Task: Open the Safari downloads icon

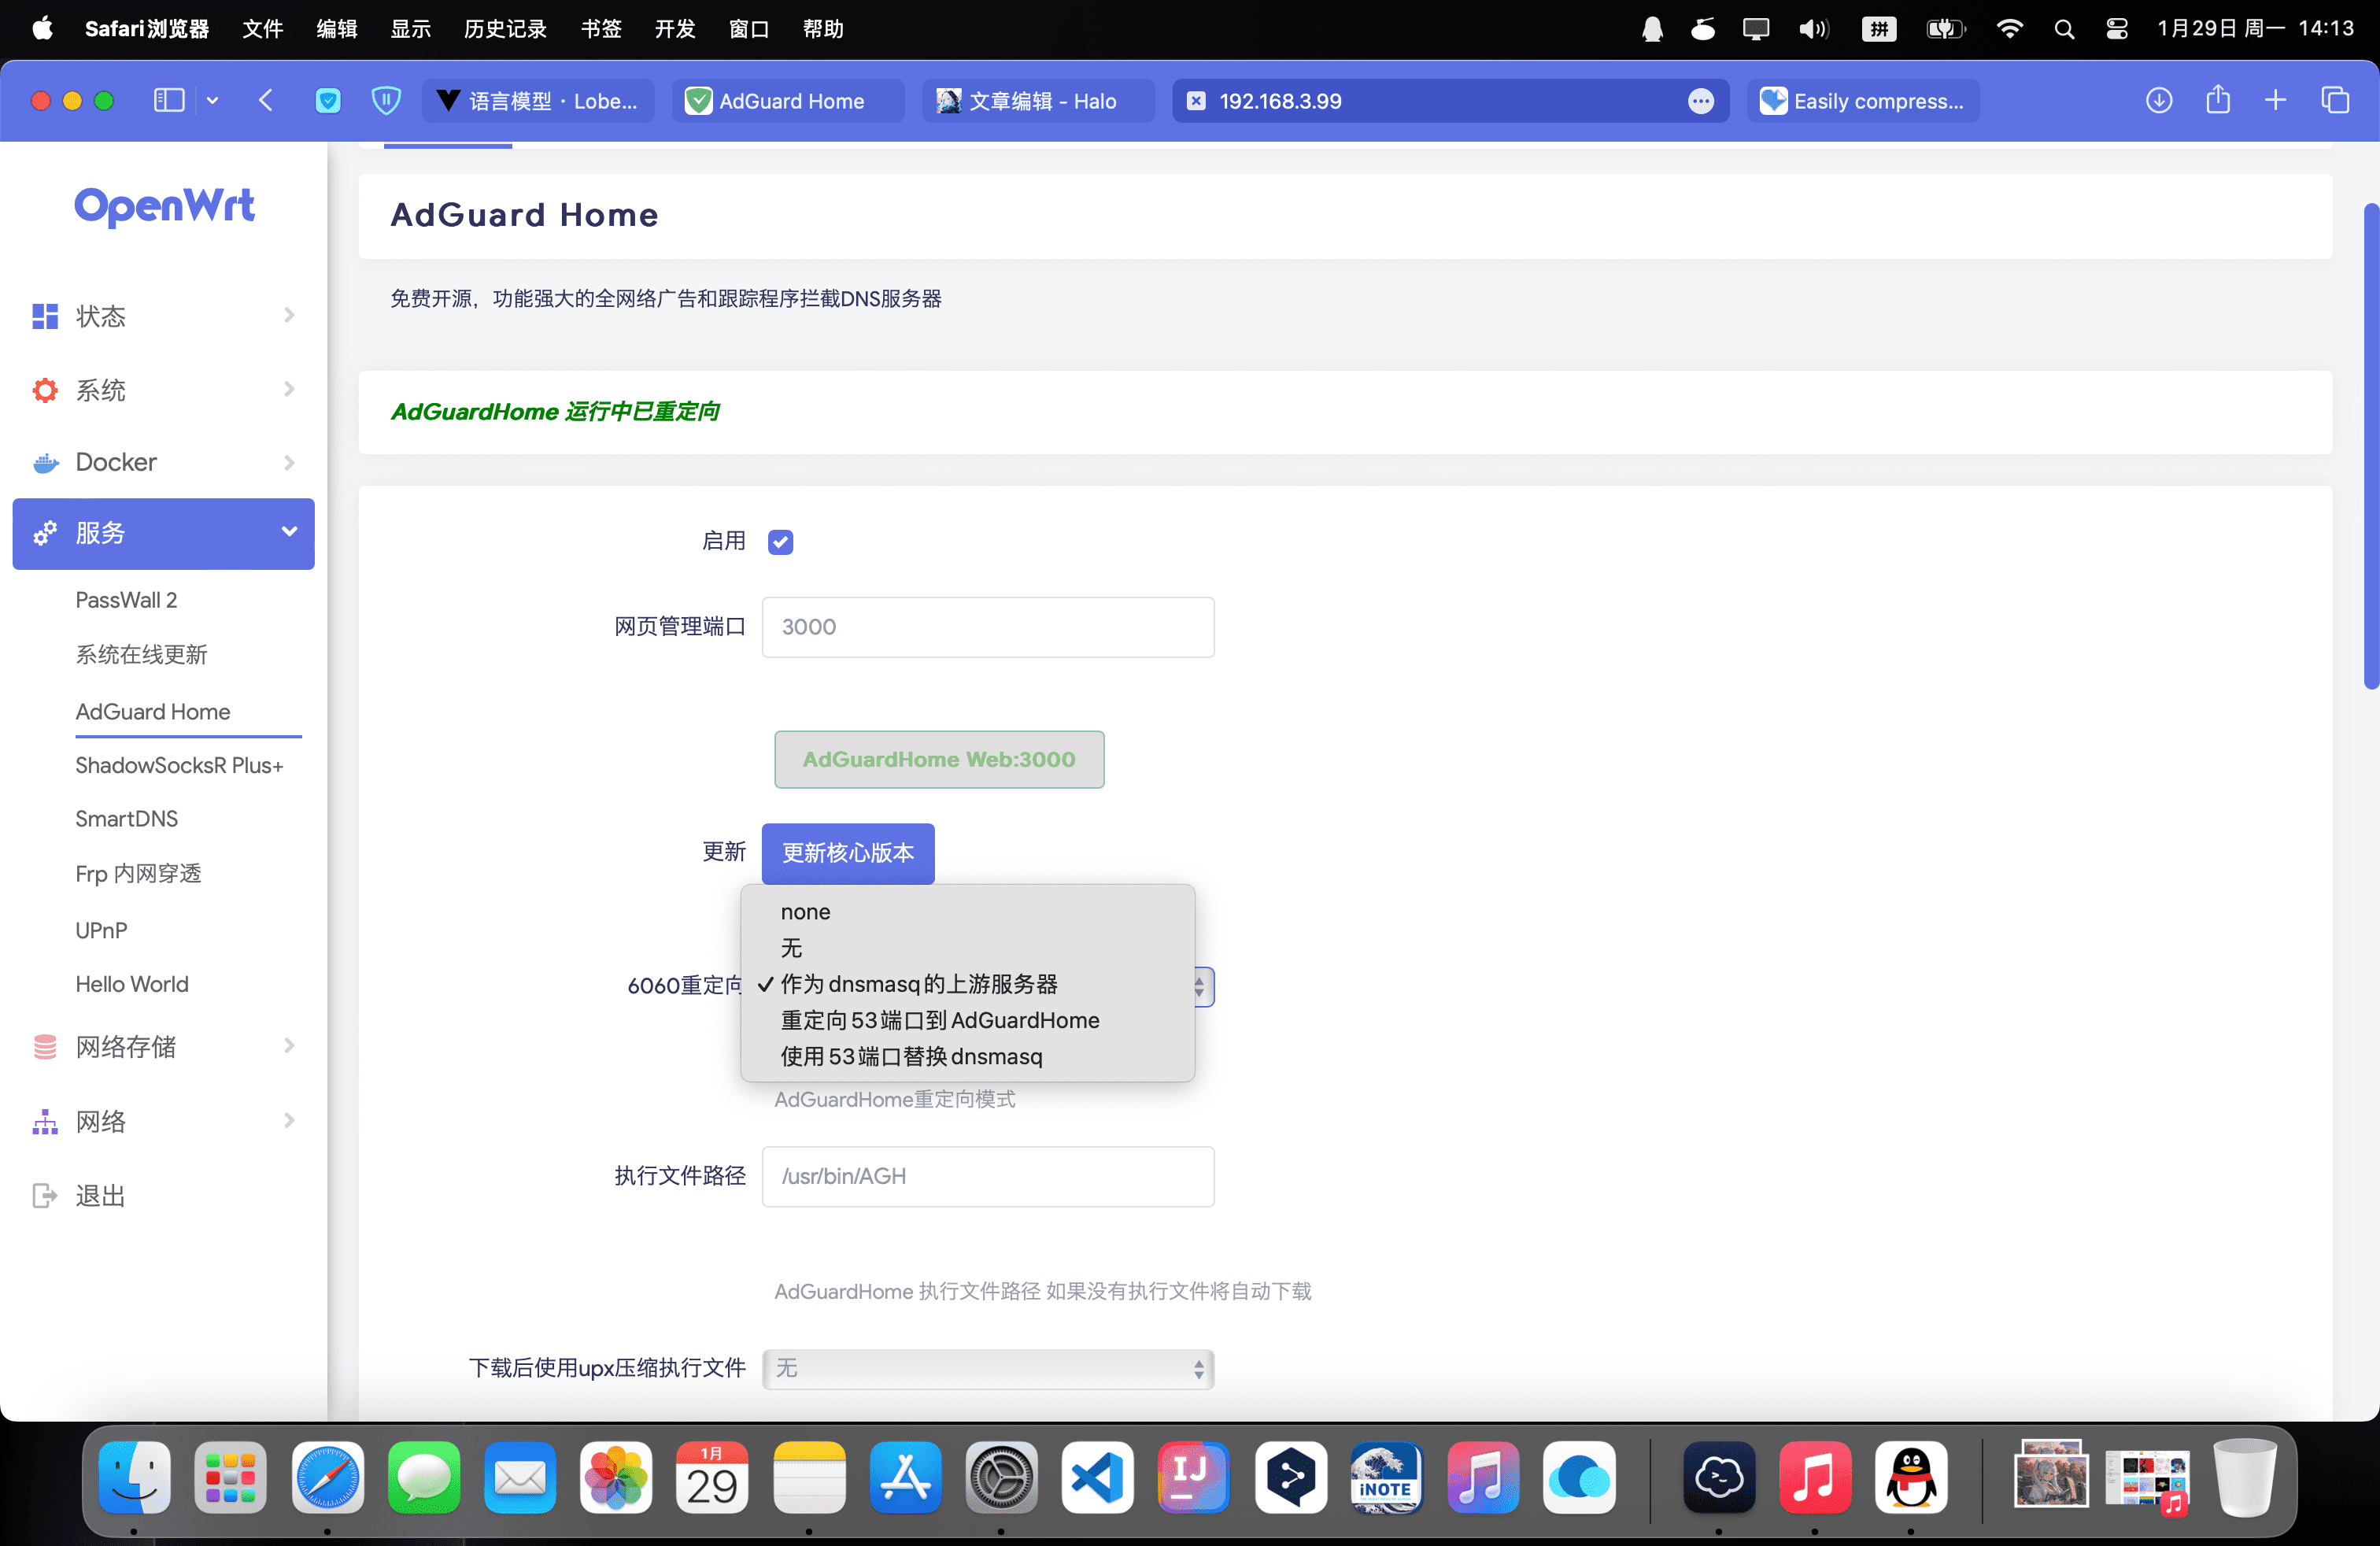Action: coord(2159,100)
